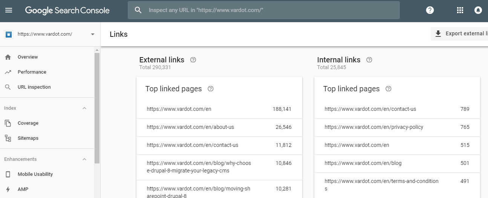Open external row https://www.vardot.com/en with 188,141
The image size is (488, 198).
[219, 109]
